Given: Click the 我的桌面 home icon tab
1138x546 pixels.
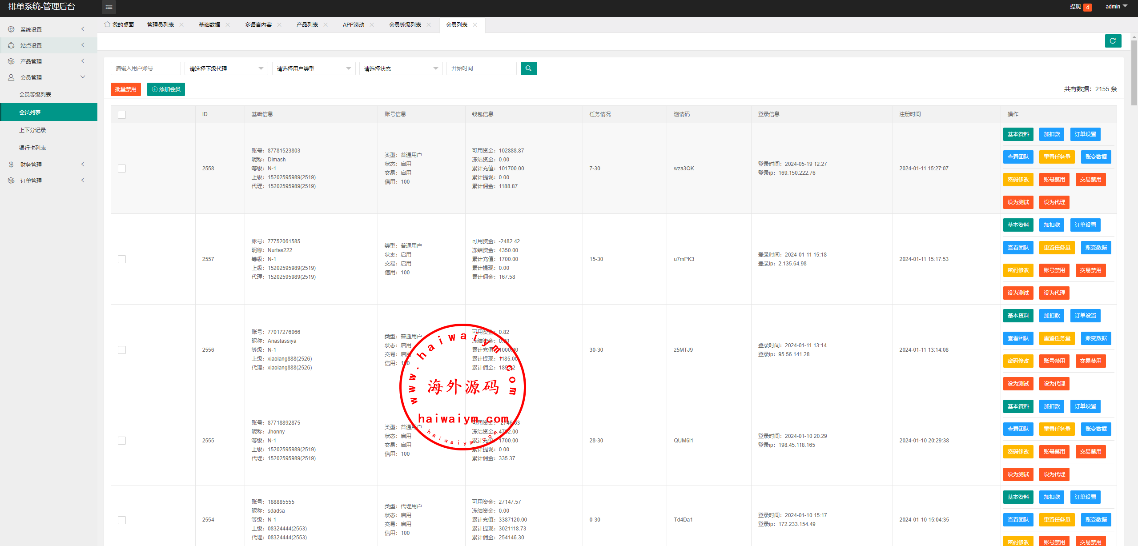Looking at the screenshot, I should click(107, 24).
